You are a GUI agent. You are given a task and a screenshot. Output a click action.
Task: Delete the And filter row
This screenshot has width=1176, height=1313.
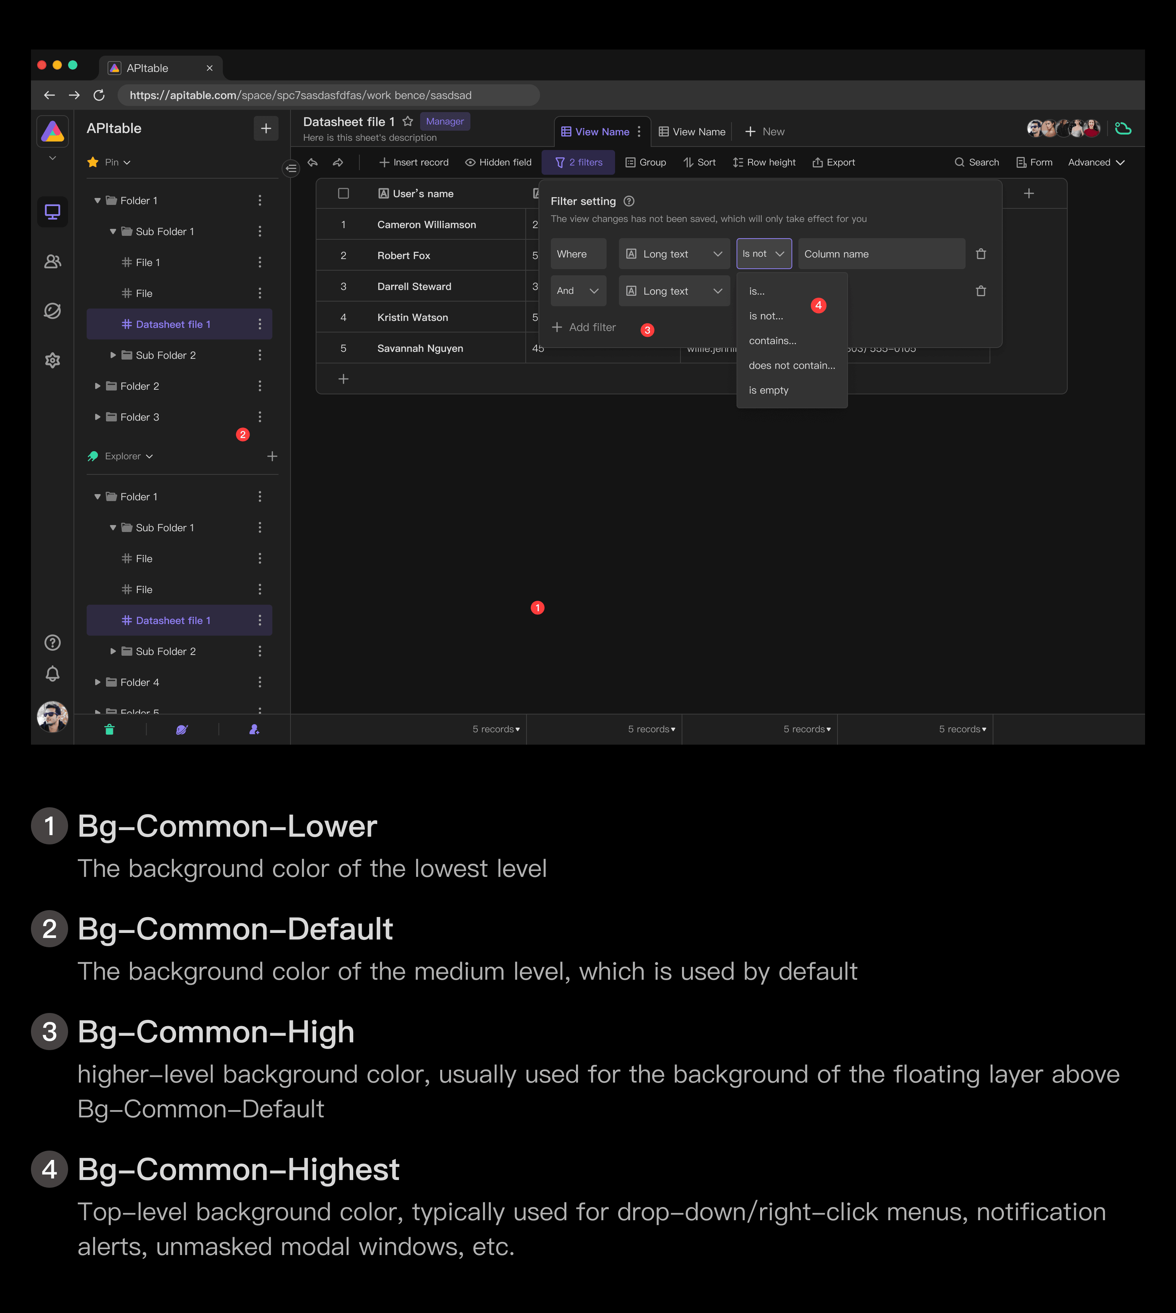[981, 291]
